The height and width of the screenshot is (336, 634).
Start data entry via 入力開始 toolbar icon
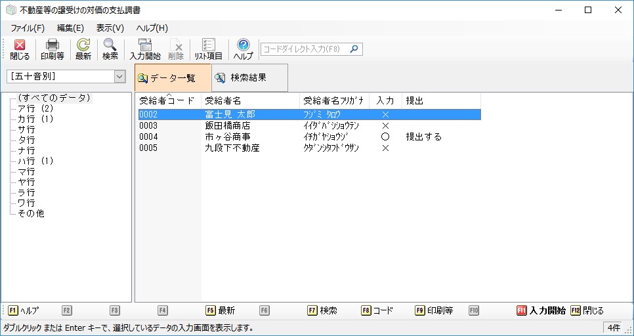145,49
